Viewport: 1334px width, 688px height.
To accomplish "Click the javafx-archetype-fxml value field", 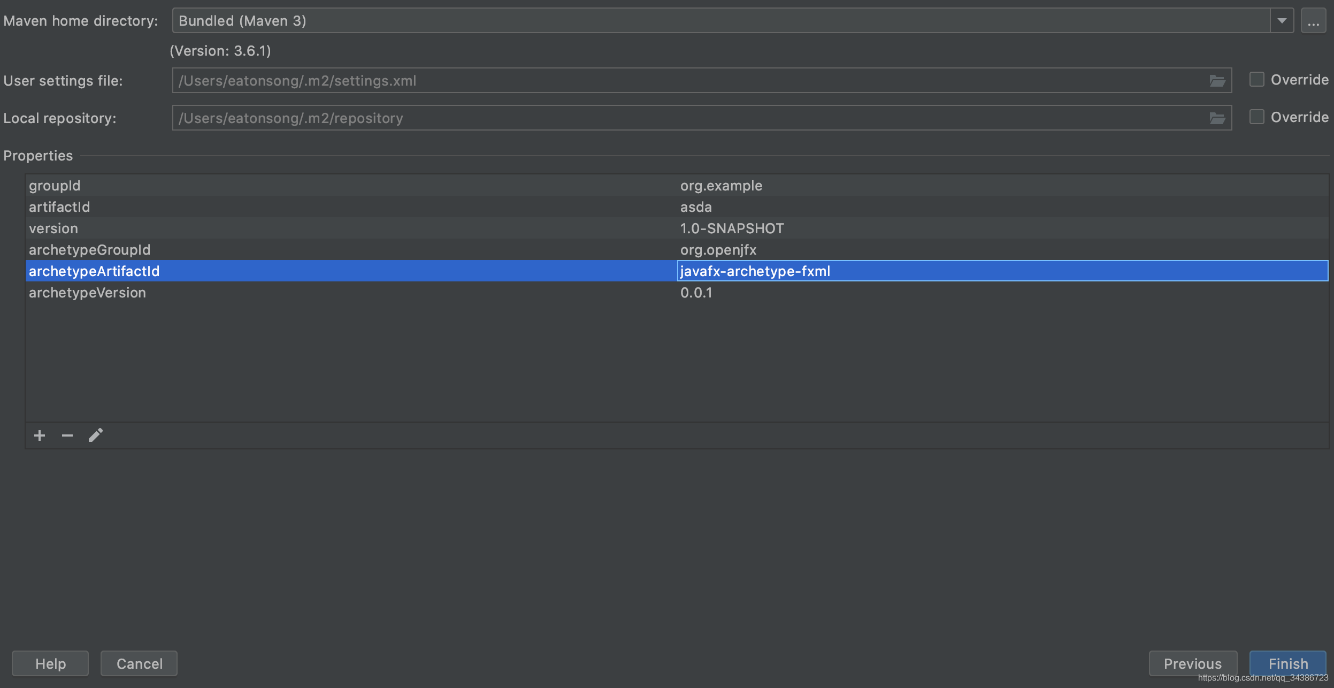I will point(1001,271).
